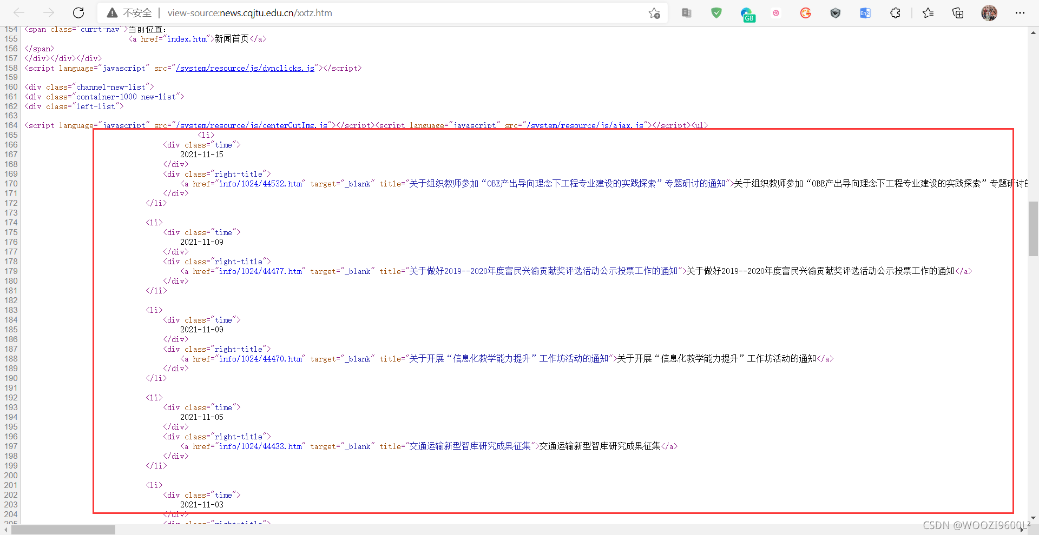Screen dimensions: 1039x535
Task: Go forward to the next page
Action: 49,12
